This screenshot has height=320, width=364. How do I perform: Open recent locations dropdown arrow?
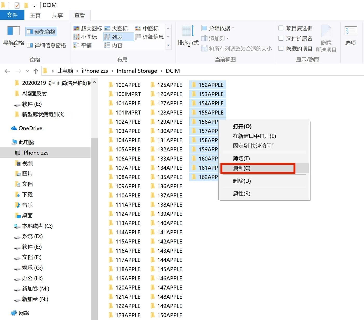coord(27,71)
